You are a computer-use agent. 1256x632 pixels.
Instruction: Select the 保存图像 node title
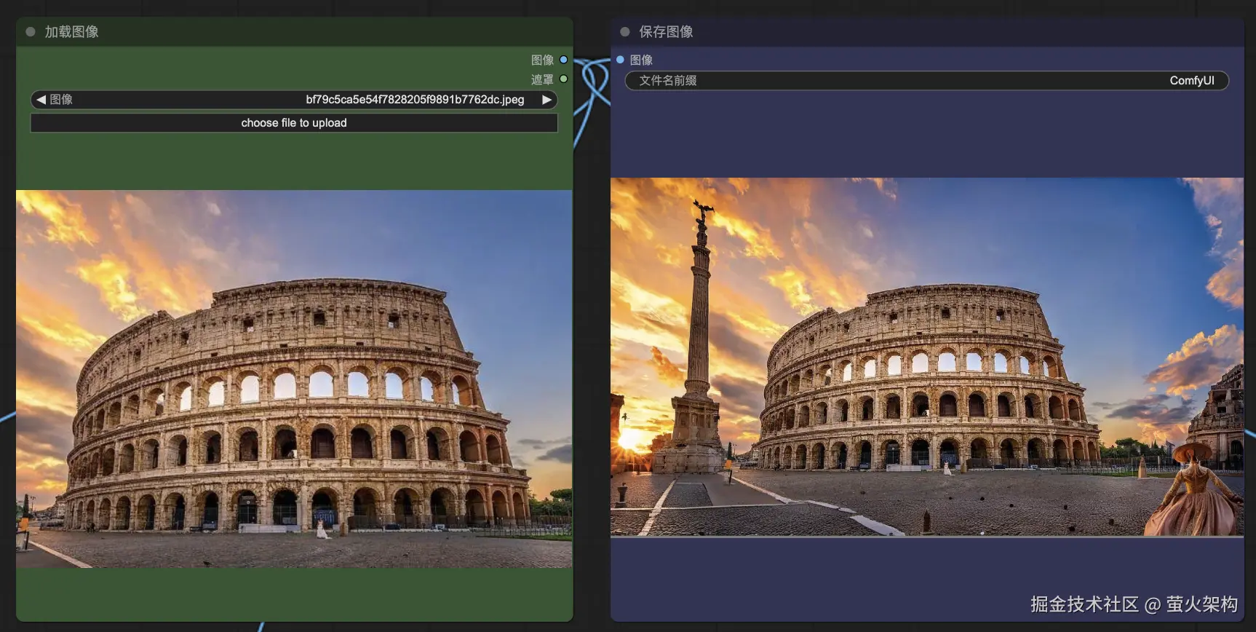[x=666, y=32]
